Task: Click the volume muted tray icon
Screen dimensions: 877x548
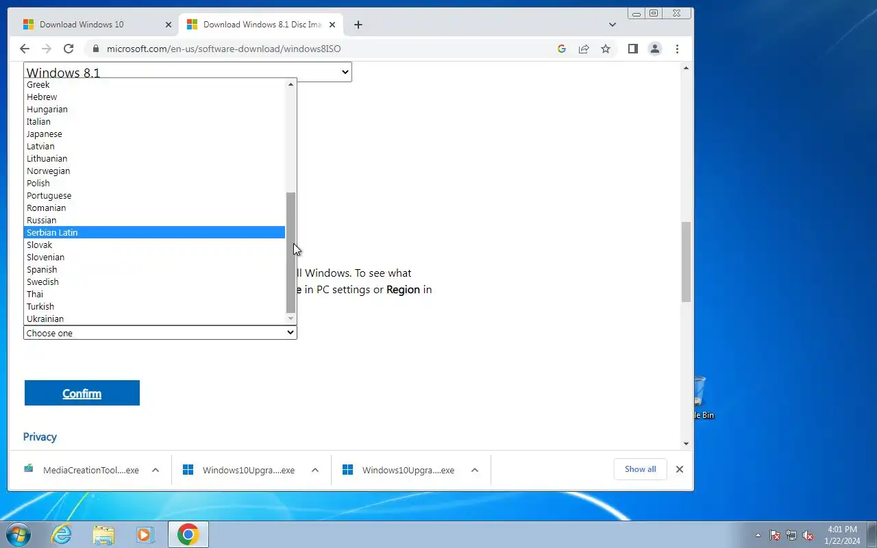Action: point(808,535)
